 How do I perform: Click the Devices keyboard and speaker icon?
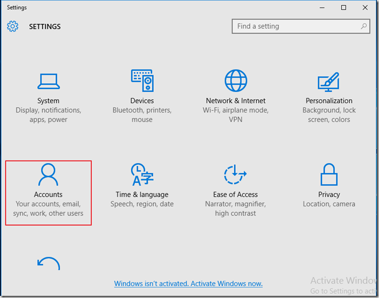pos(142,81)
